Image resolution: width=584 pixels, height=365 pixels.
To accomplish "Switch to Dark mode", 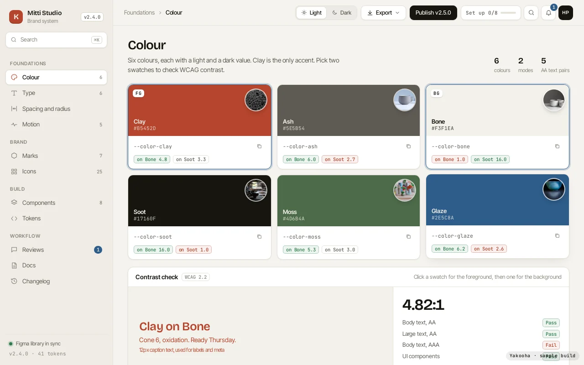I will pos(342,13).
